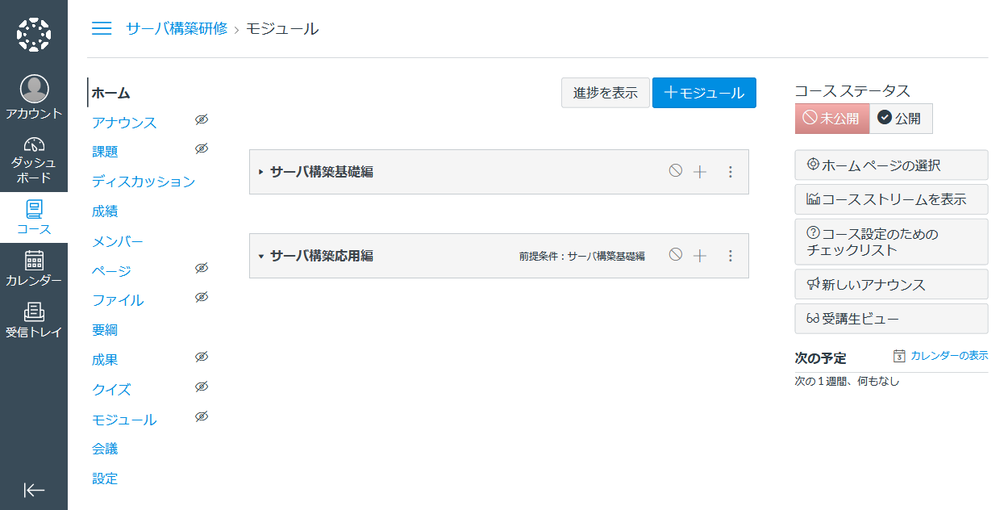Open 成果 in course navigation
1008x510 pixels.
coord(105,360)
